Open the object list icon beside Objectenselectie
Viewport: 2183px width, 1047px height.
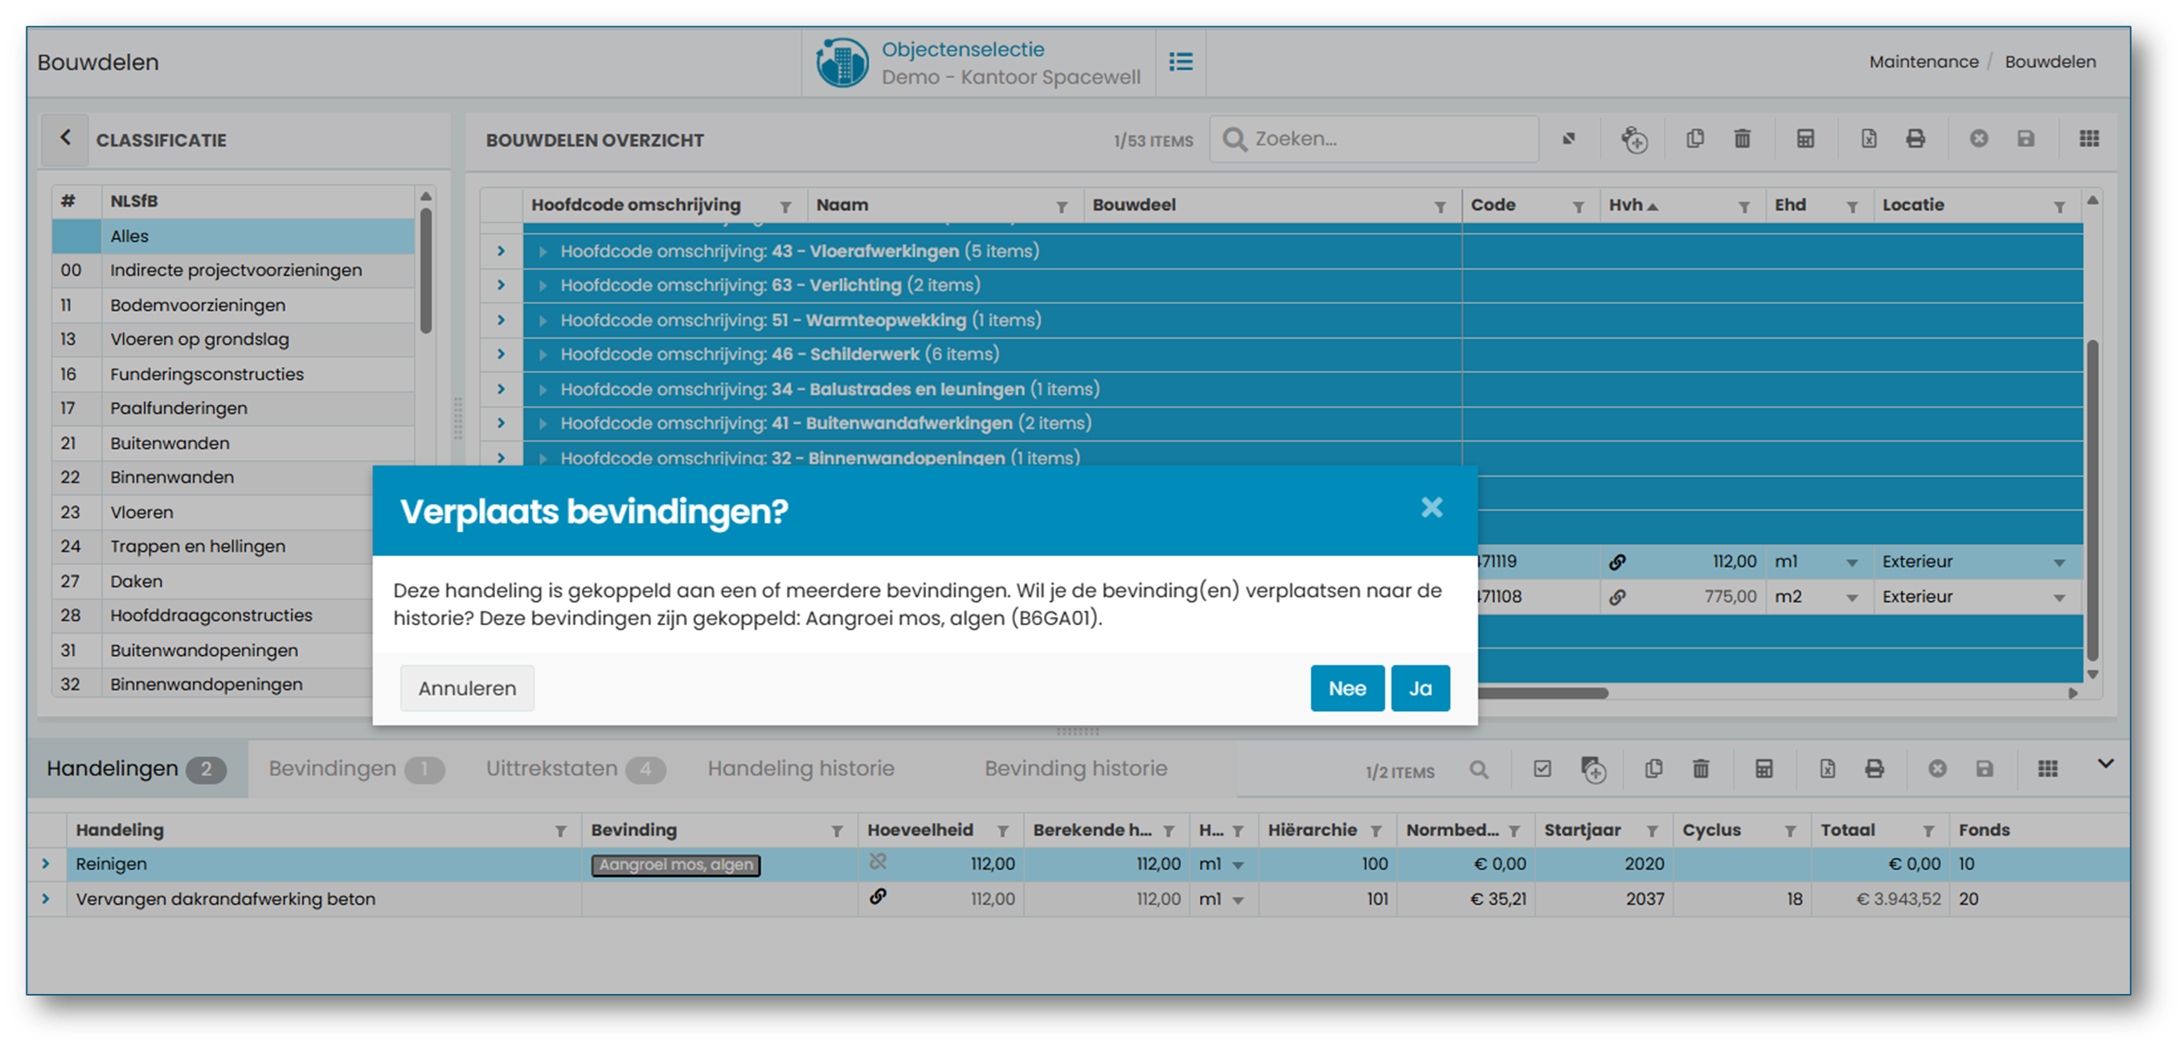tap(1182, 62)
